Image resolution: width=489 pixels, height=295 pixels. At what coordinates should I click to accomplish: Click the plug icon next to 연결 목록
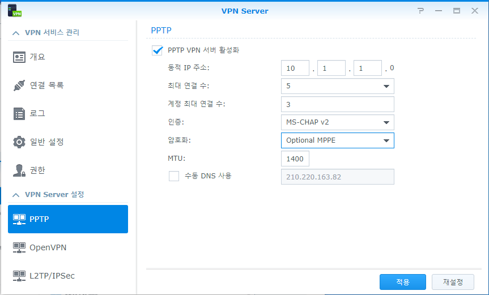pyautogui.click(x=19, y=85)
